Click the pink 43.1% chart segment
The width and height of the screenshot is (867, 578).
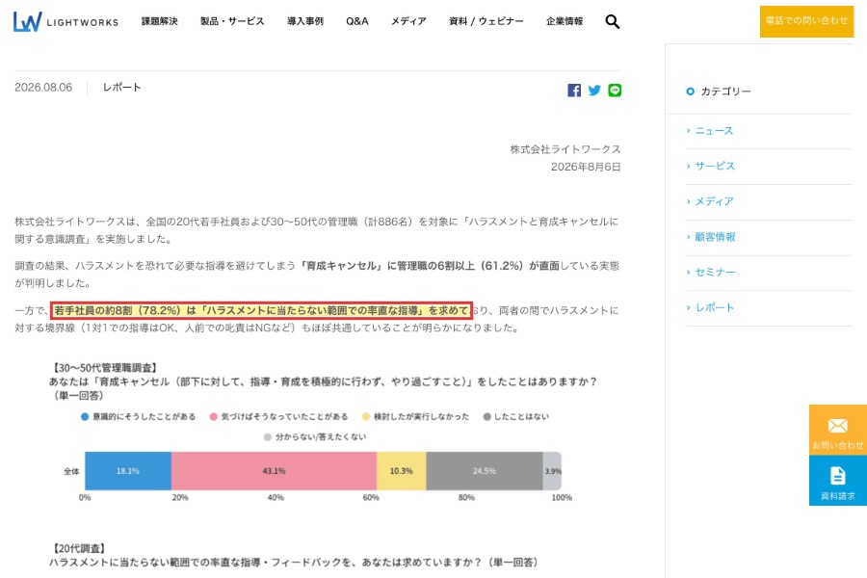pyautogui.click(x=274, y=471)
